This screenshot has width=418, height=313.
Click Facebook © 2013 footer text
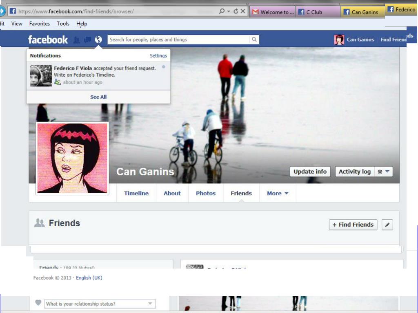(52, 278)
